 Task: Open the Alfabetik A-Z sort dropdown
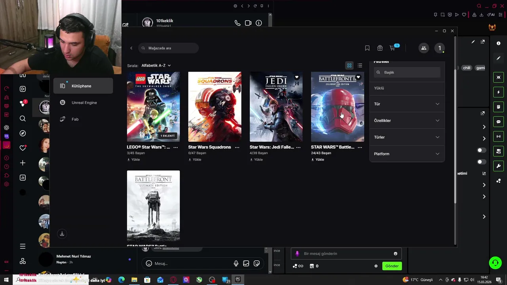click(156, 65)
